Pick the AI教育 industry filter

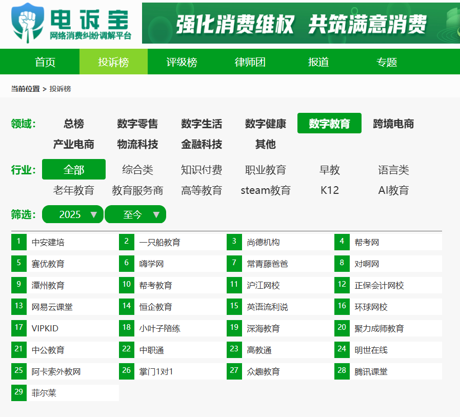(393, 190)
